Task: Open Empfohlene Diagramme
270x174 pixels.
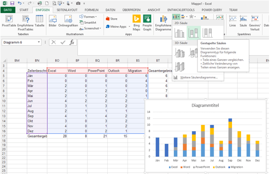Action: (x=163, y=23)
